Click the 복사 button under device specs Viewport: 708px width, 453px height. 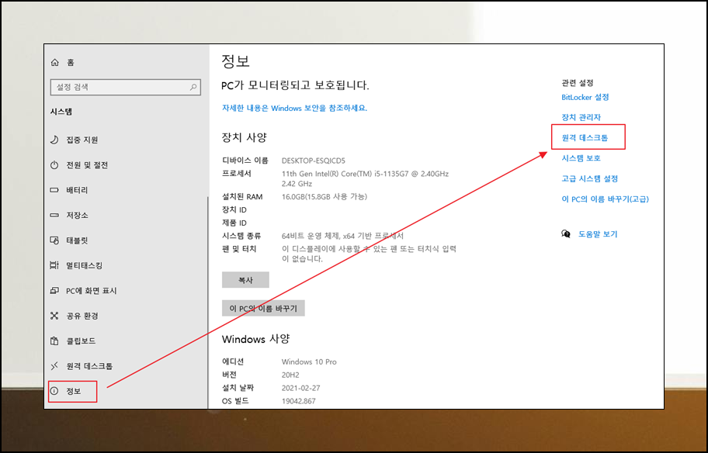(x=245, y=280)
